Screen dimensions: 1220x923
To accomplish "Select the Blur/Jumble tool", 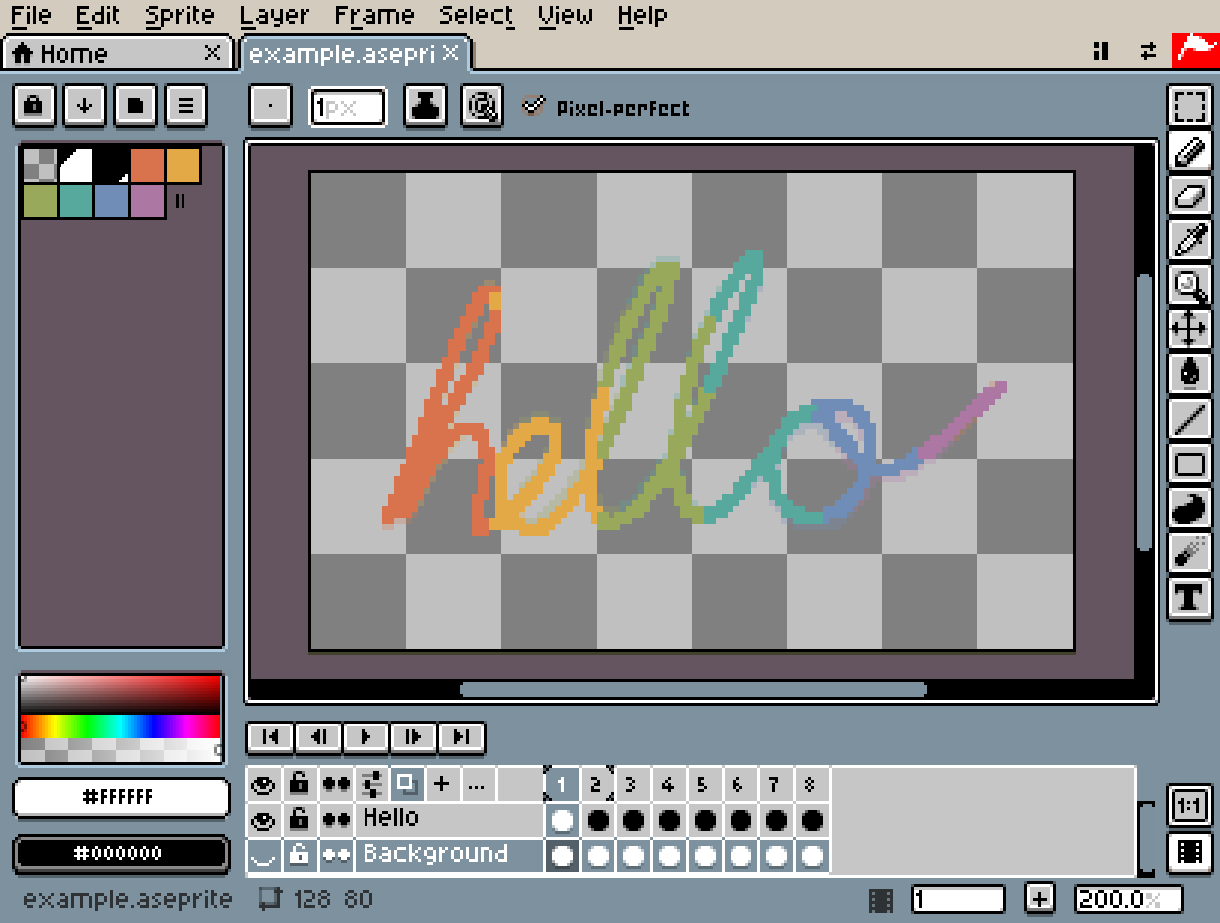I will 1189,553.
